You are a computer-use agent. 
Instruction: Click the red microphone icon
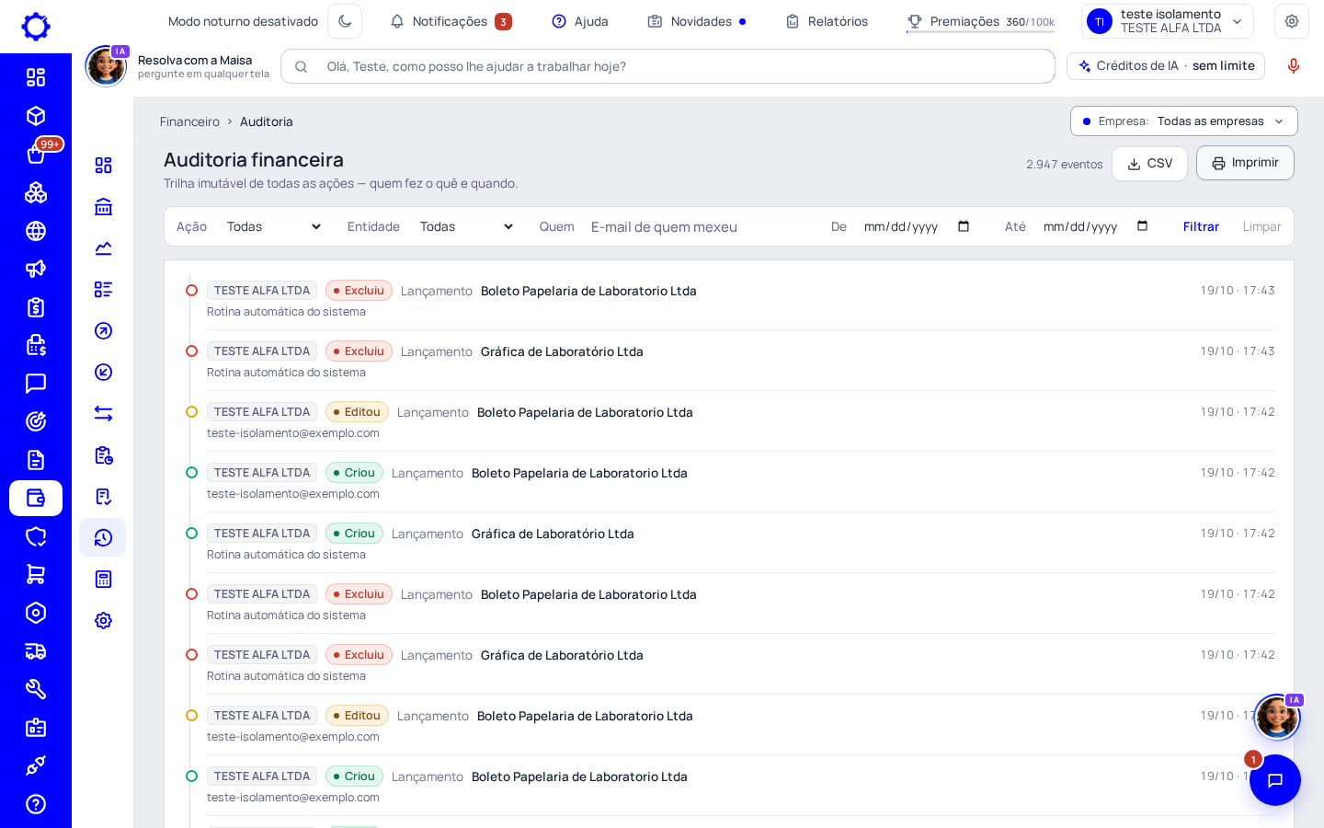1294,66
